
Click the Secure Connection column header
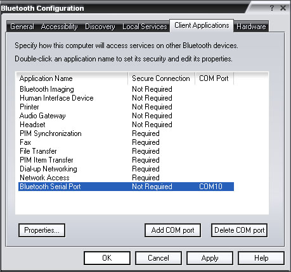pyautogui.click(x=161, y=78)
